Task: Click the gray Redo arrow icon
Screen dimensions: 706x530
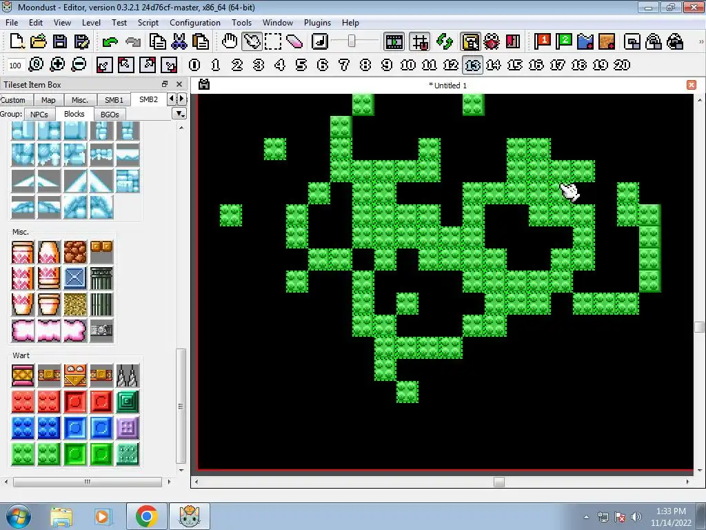Action: coord(132,42)
